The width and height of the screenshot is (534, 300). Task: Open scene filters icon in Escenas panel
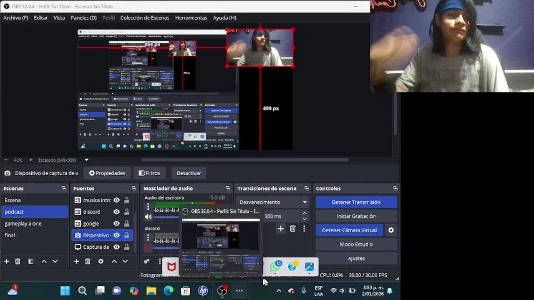point(31,261)
